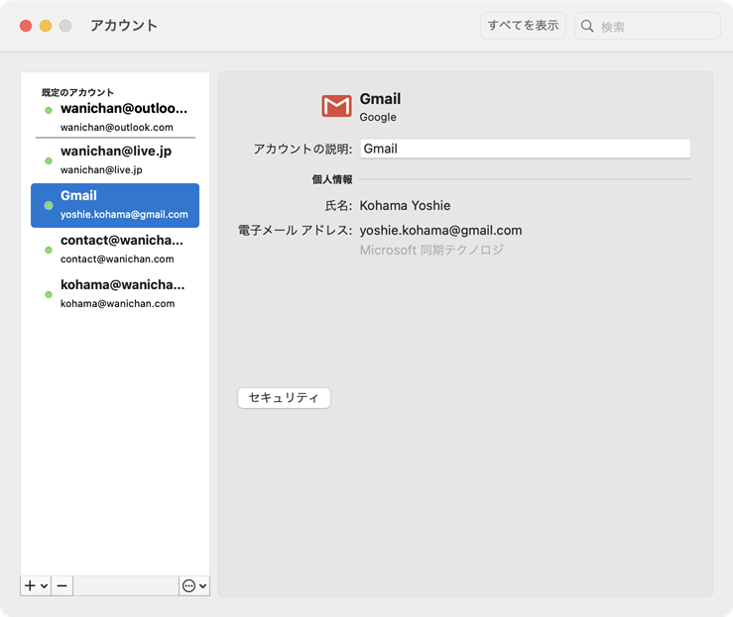The width and height of the screenshot is (733, 617).
Task: Click the magnifying glass search icon
Action: pyautogui.click(x=587, y=26)
